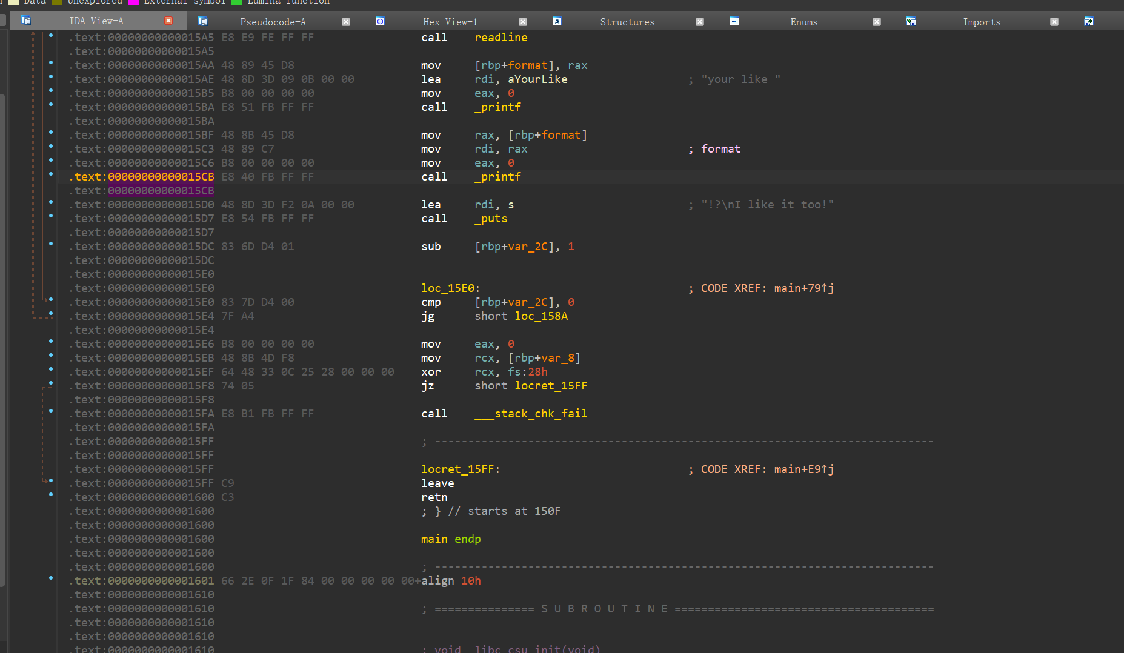1124x653 pixels.
Task: Click the unexplored olive legend swatch
Action: 57,2
